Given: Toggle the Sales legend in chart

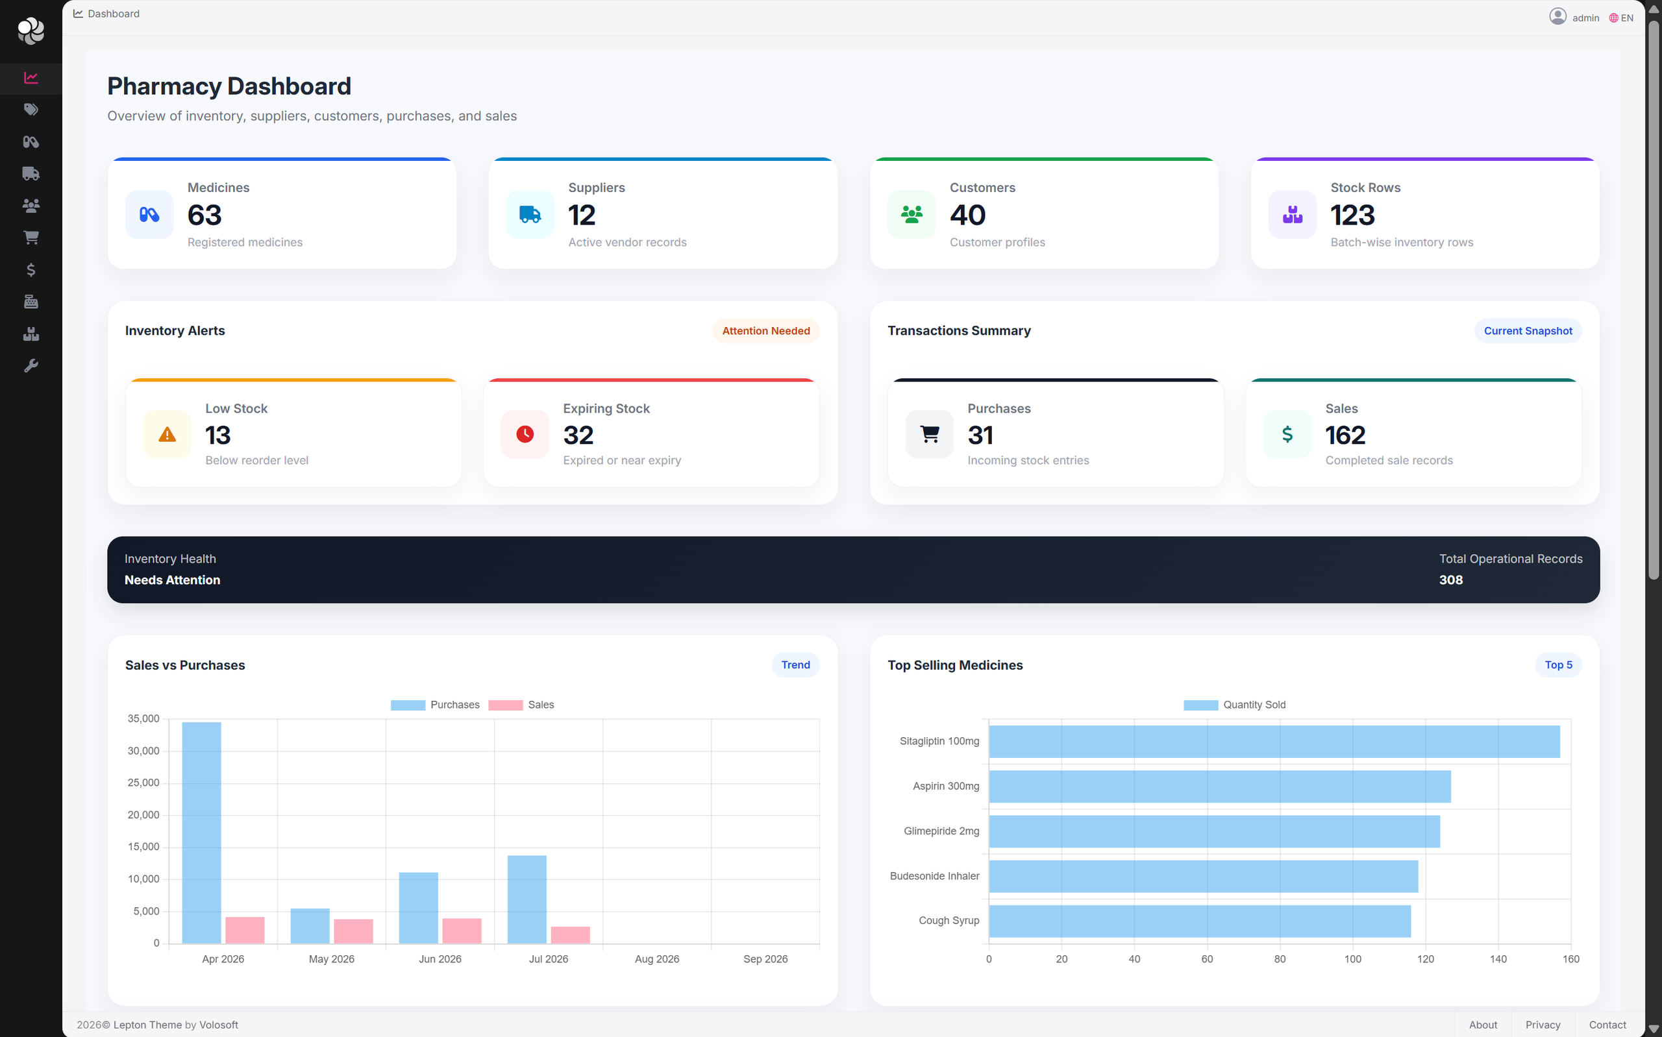Looking at the screenshot, I should [521, 705].
